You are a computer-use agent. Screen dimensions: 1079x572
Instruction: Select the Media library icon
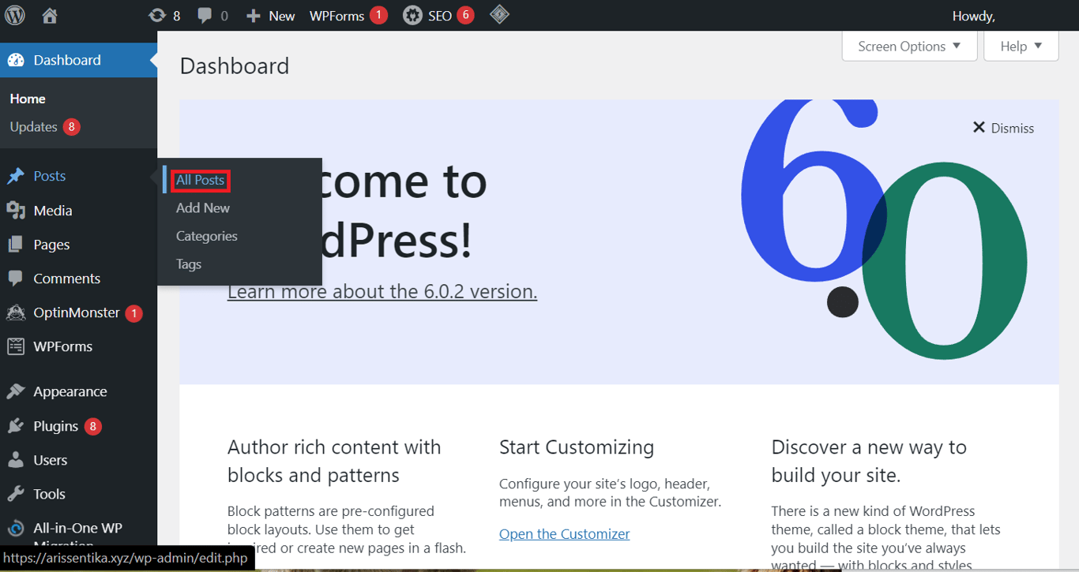[x=17, y=210]
